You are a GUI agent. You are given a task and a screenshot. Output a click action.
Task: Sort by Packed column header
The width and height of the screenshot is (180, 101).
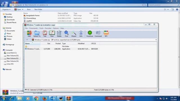56,43
